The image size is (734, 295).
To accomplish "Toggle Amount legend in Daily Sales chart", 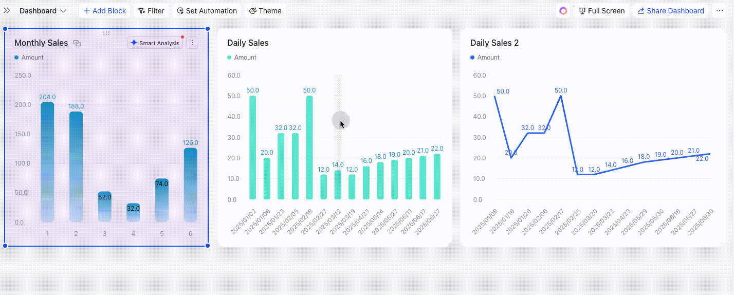I will (x=242, y=58).
